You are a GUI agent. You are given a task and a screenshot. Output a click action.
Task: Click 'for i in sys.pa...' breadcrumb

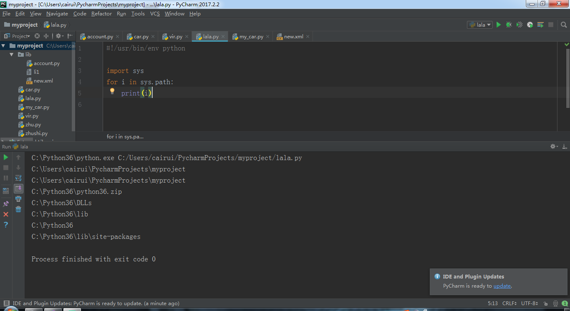click(125, 137)
